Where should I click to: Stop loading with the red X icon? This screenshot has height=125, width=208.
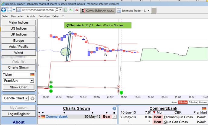click(76, 10)
